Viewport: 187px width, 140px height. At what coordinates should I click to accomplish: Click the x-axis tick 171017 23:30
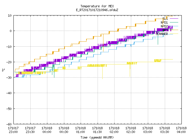[x=30, y=130]
